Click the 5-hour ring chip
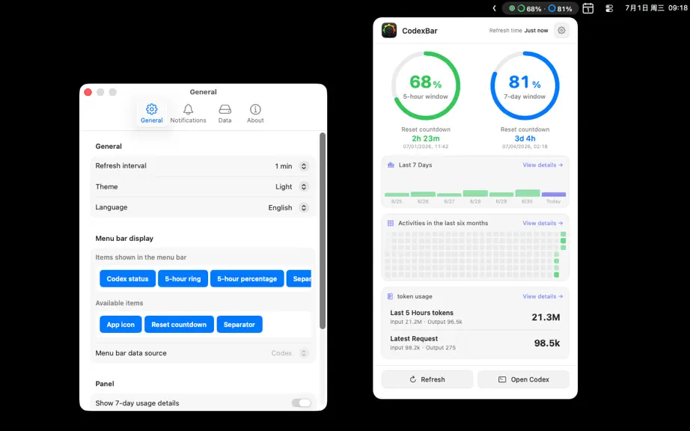This screenshot has height=431, width=690. (183, 279)
